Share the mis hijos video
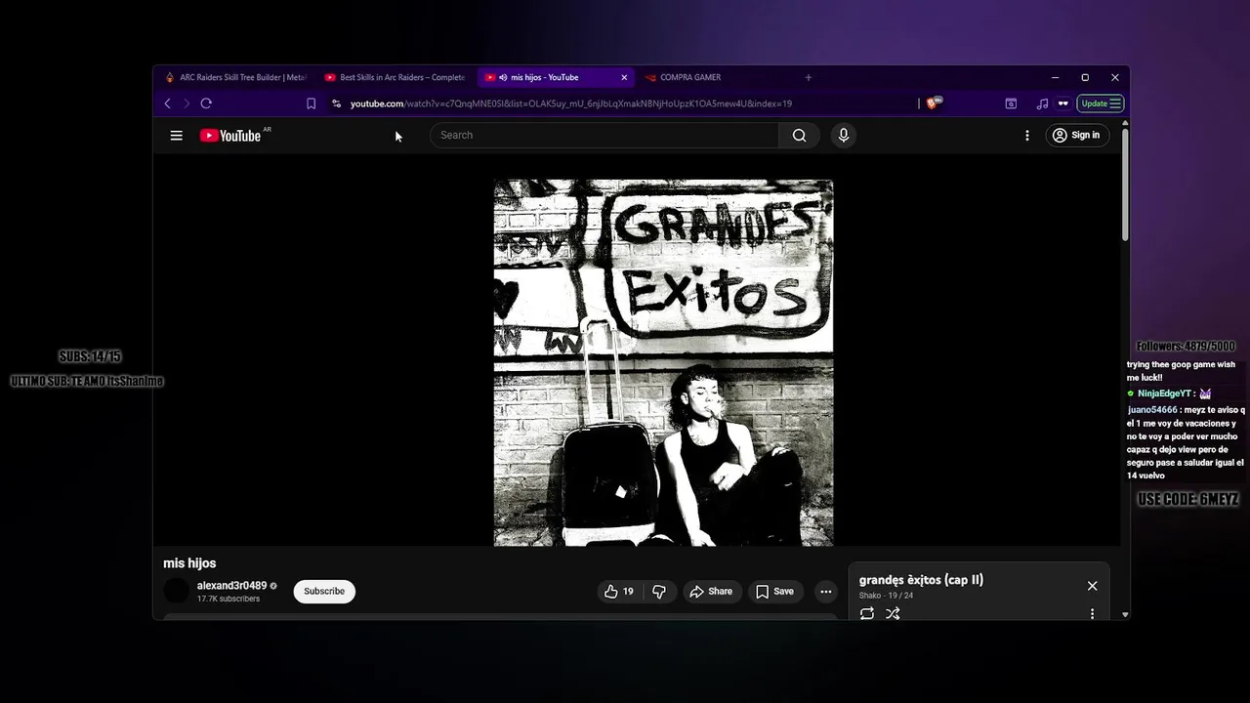This screenshot has width=1250, height=703. [711, 592]
